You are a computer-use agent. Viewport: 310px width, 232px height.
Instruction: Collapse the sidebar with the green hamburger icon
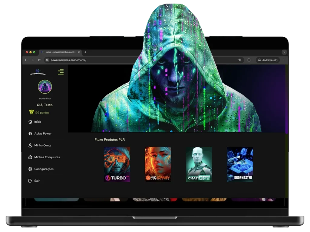(x=61, y=72)
